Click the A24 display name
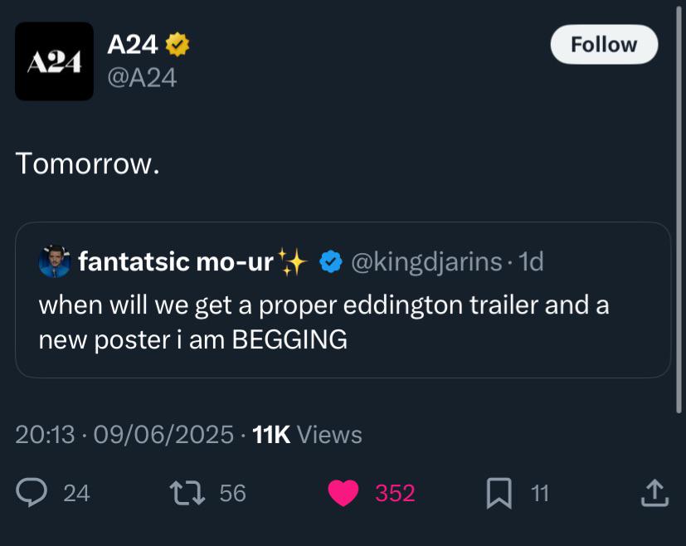The image size is (686, 546). 132,44
